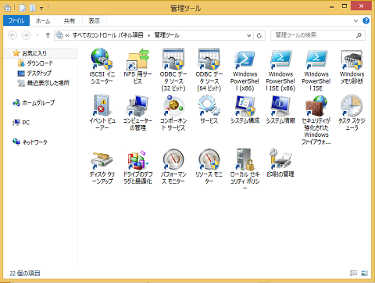Open タスク スケジューラ clock icon
375x283 pixels.
[352, 113]
